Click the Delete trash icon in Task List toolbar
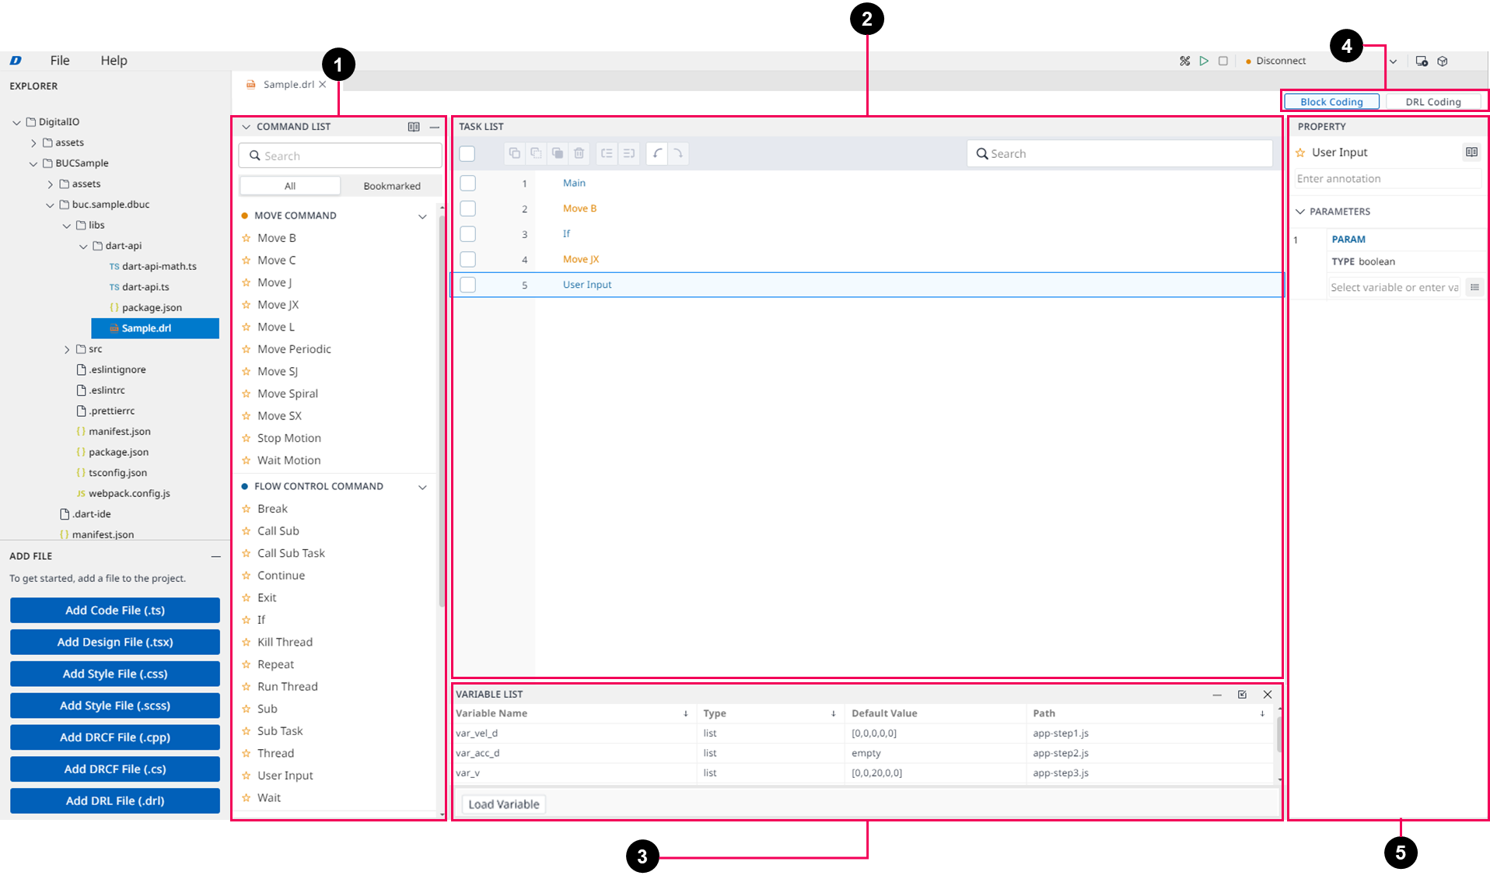Image resolution: width=1490 pixels, height=879 pixels. click(579, 153)
